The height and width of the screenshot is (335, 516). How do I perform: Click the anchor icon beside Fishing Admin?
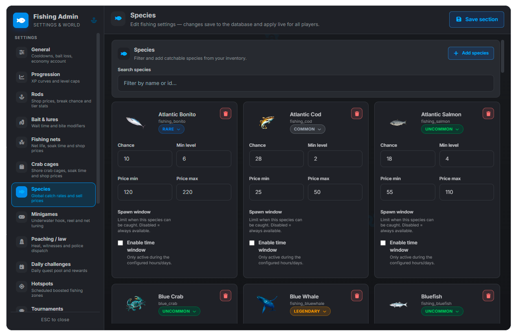(x=94, y=20)
